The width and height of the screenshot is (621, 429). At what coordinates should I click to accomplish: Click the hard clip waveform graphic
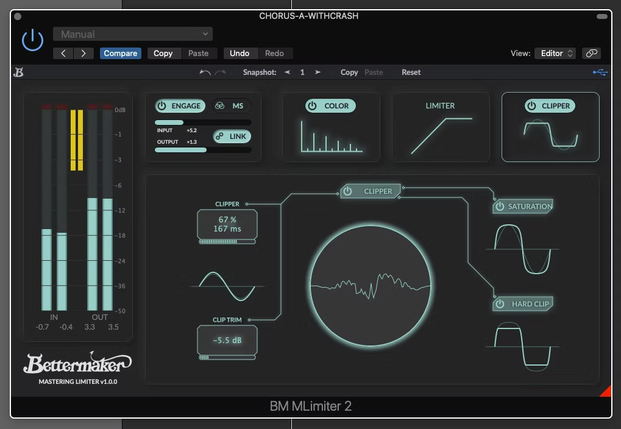[523, 347]
